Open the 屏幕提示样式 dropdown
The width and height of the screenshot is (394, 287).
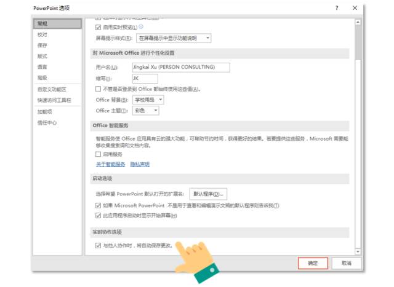coord(174,38)
